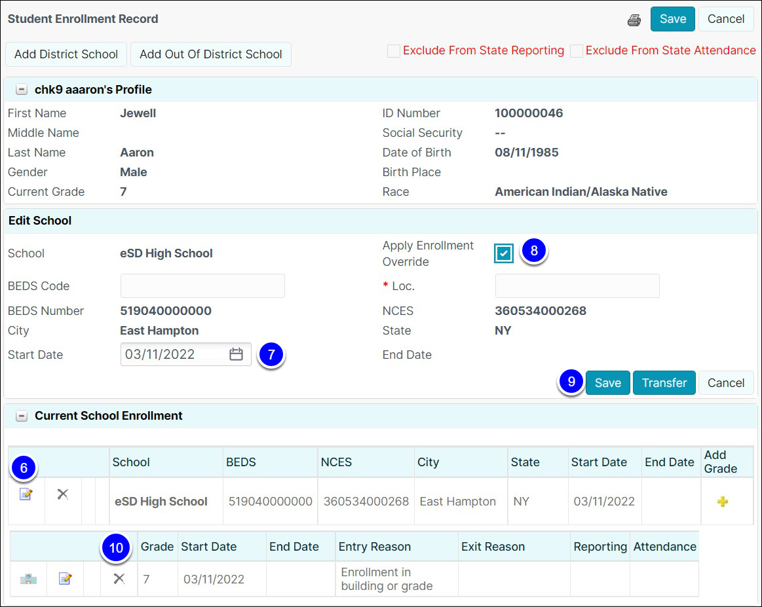Click the NCES value in Edit School
The height and width of the screenshot is (607, 762).
pos(541,311)
